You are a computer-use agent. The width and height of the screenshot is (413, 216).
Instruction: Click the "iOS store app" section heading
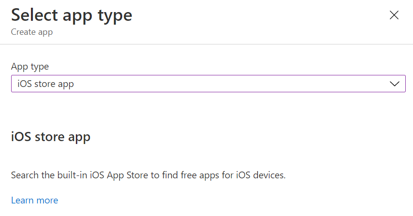pyautogui.click(x=51, y=137)
